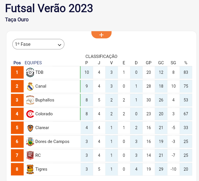Open the Dores de Campos team link
The width and height of the screenshot is (199, 181).
pyautogui.click(x=52, y=142)
